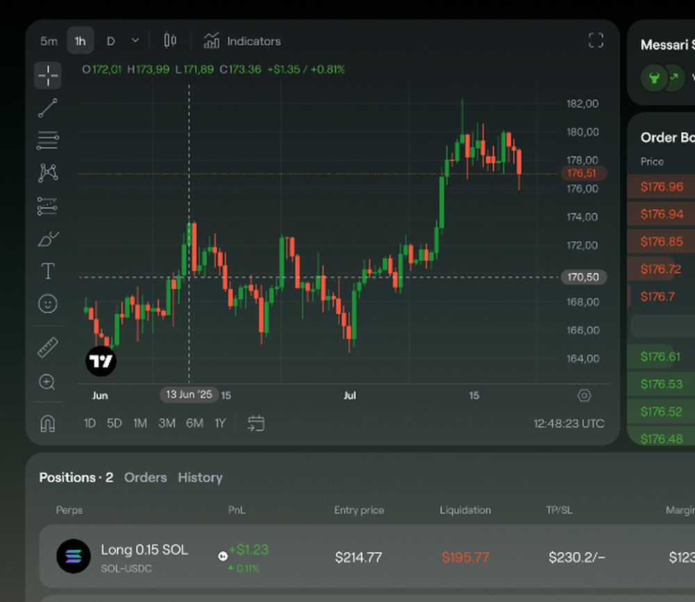Set chart range to 3M

[x=167, y=424]
